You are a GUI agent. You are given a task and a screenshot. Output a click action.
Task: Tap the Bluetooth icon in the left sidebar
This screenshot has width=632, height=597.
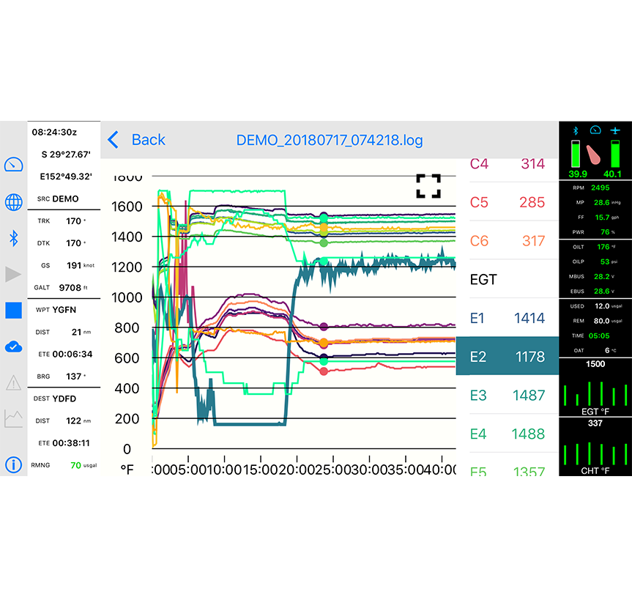point(13,237)
